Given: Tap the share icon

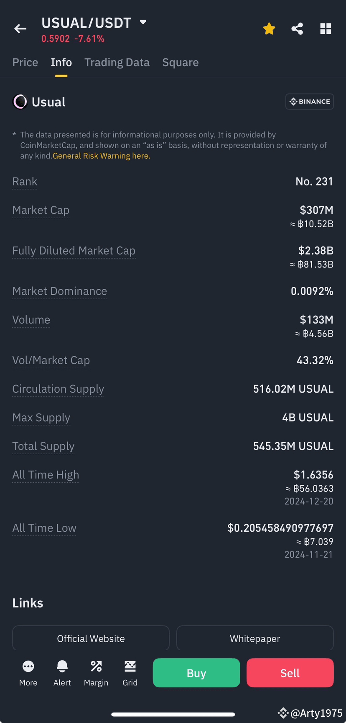Looking at the screenshot, I should coord(297,29).
